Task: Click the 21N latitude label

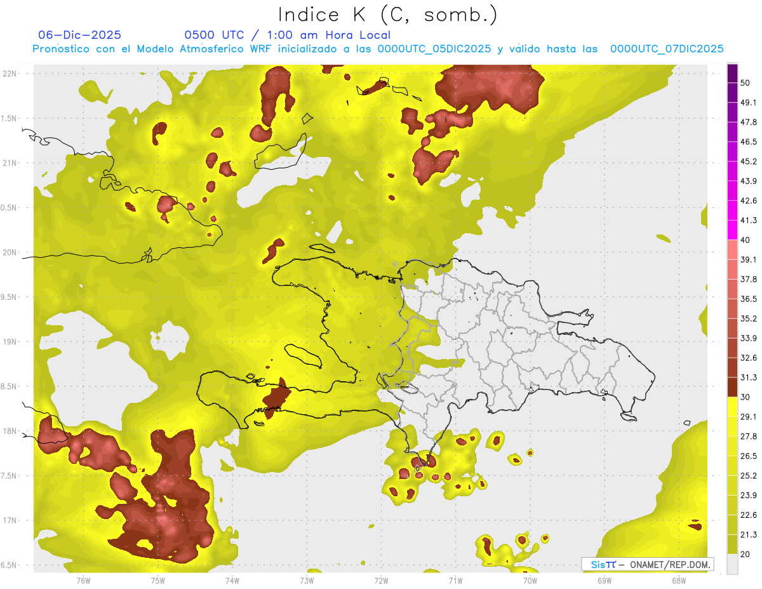Action: point(10,163)
